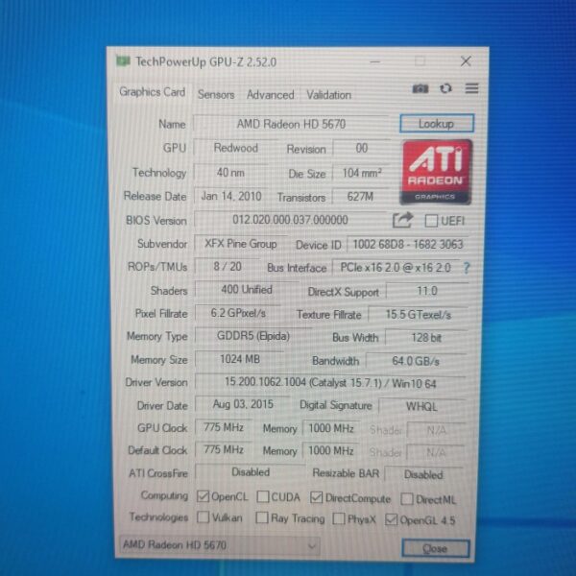Toggle the Vulkan checkbox
The width and height of the screenshot is (576, 576).
point(203,517)
